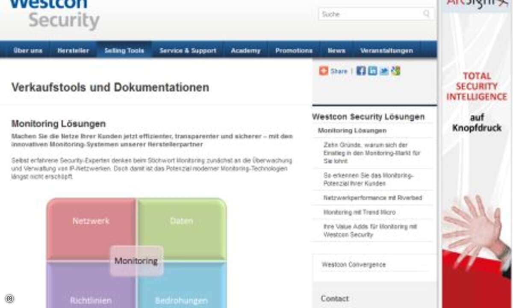513x308 pixels.
Task: Click the copyright symbol icon
Action: click(x=9, y=299)
